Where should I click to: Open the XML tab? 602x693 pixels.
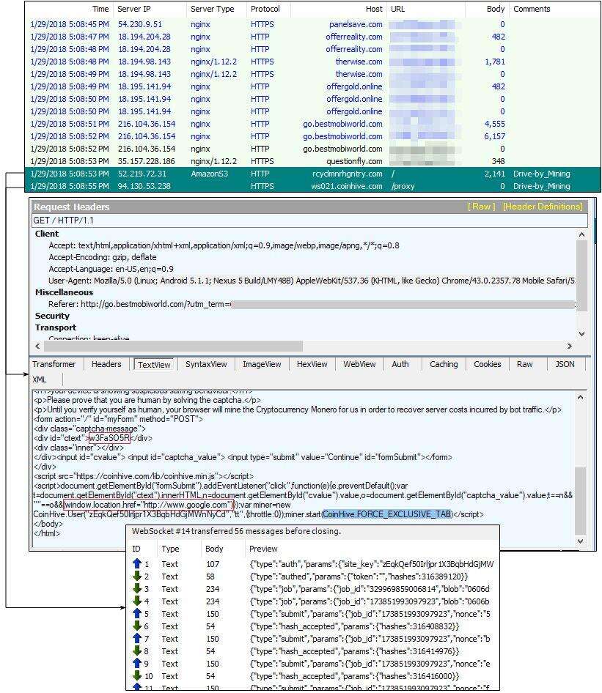(40, 379)
